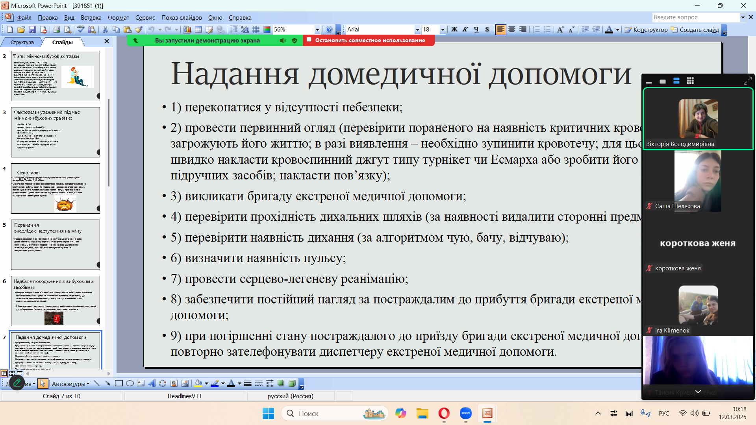Select slide 4 thumbnail Осколкові
This screenshot has width=756, height=425.
coord(56,188)
